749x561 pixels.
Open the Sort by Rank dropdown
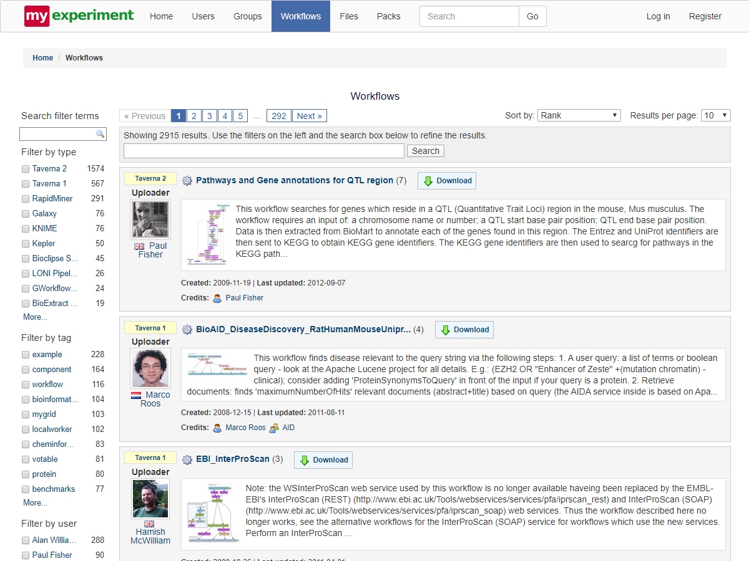pyautogui.click(x=579, y=115)
